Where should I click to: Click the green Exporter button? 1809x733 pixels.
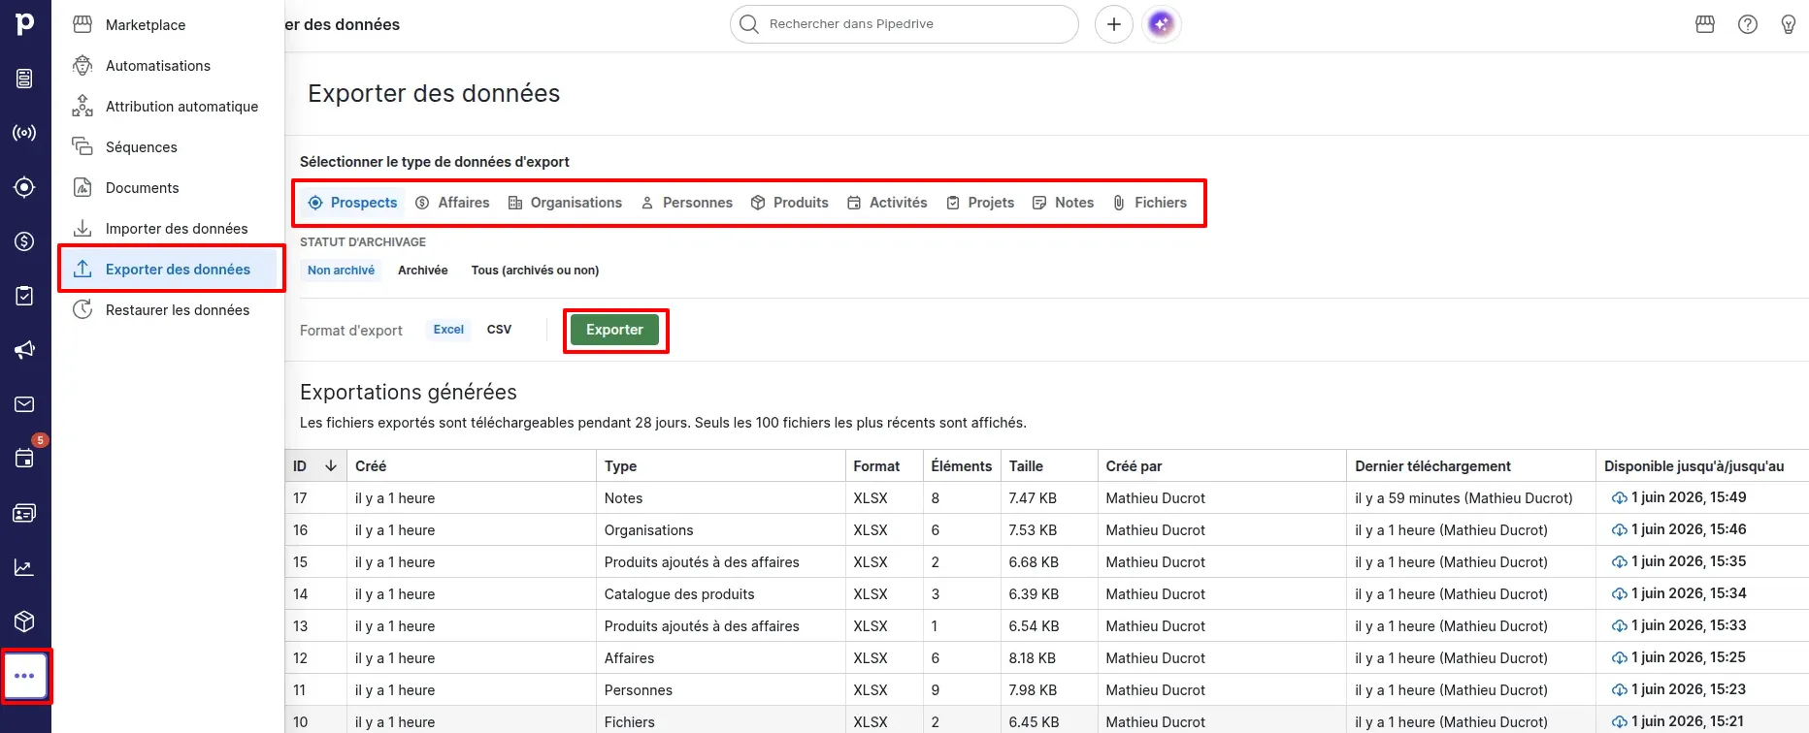click(x=614, y=330)
